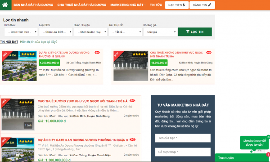Open the Bán Nhà Đất Hải Dương menu

pyautogui.click(x=33, y=5)
